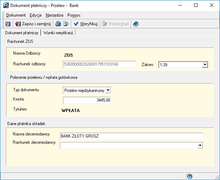
Task: Close the Dokument płatniczy window
Action: pos(212,5)
